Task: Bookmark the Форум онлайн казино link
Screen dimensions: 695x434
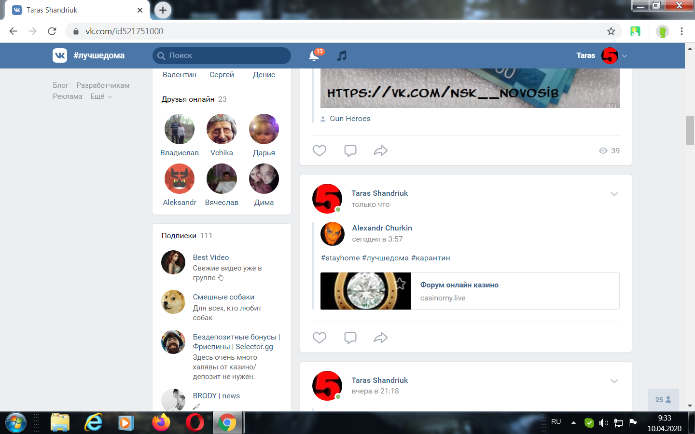Action: click(400, 283)
